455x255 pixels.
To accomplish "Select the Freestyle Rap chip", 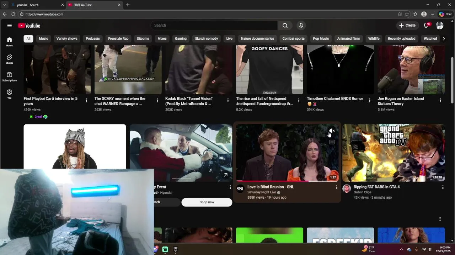I will tap(118, 39).
